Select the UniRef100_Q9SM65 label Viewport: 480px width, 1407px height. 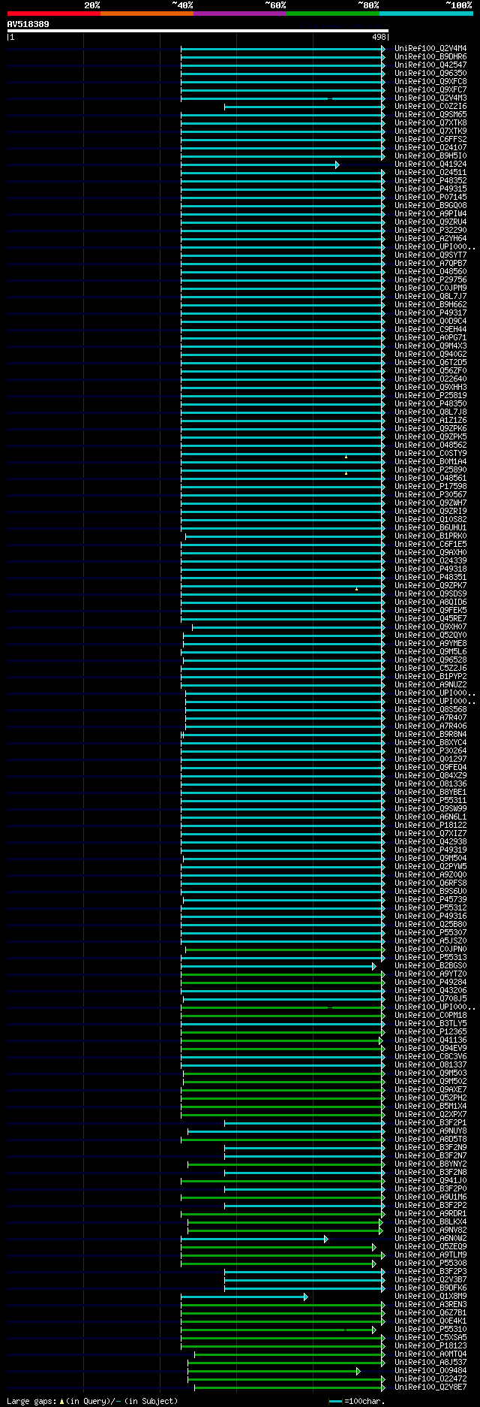(430, 115)
